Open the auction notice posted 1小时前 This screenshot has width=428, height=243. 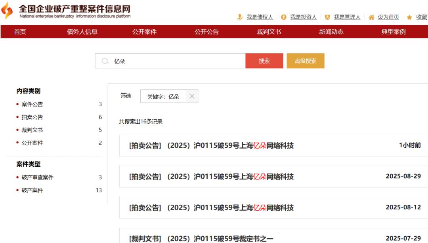tap(211, 146)
